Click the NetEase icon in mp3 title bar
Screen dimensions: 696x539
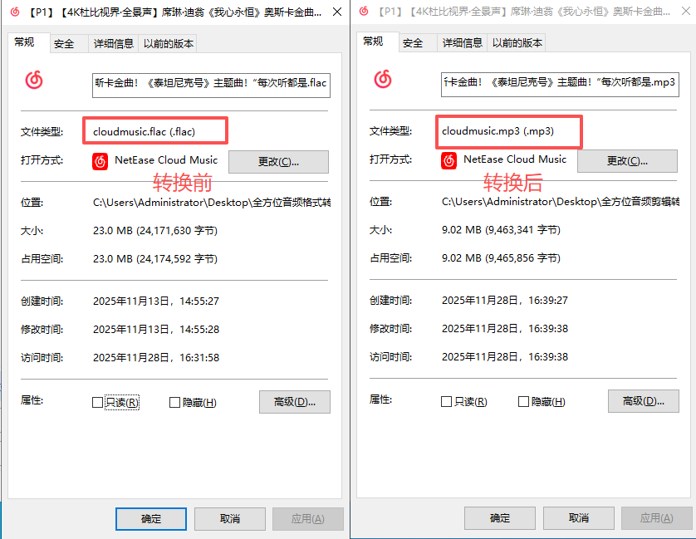point(362,12)
